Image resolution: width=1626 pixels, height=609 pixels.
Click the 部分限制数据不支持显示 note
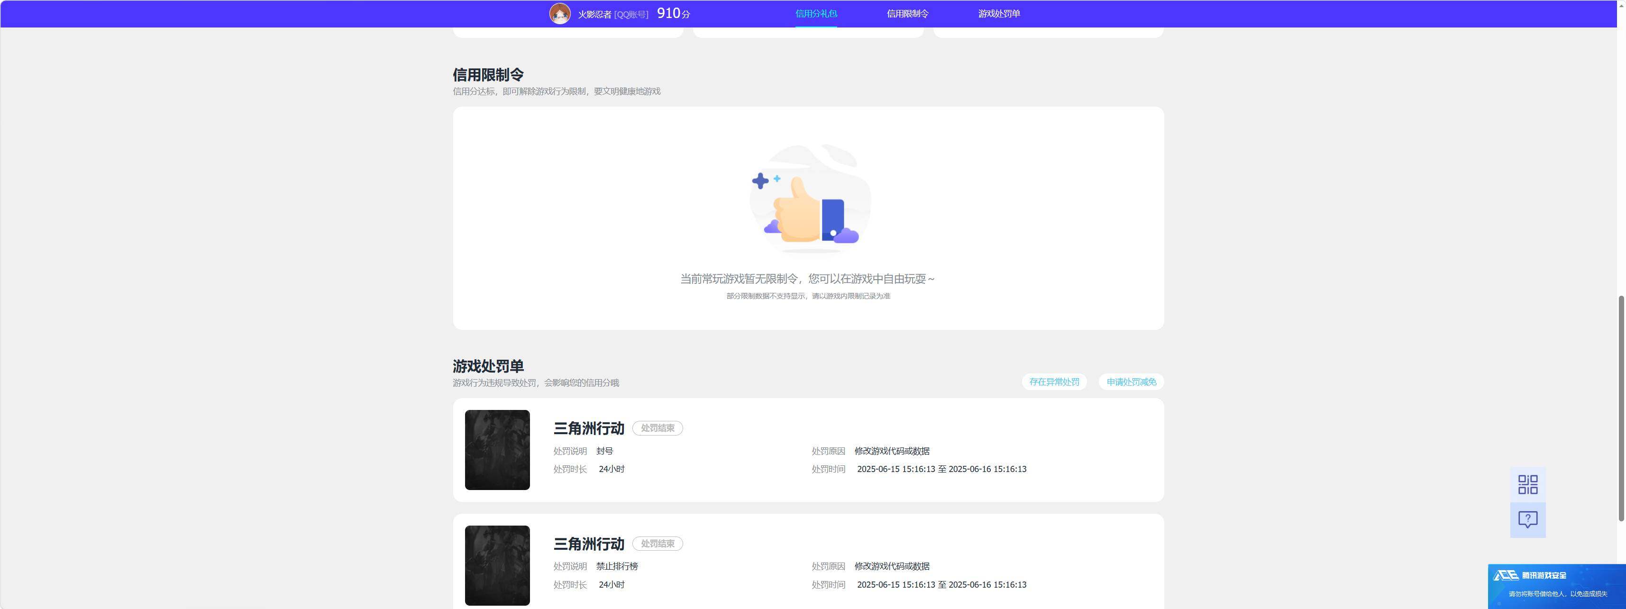(x=808, y=296)
